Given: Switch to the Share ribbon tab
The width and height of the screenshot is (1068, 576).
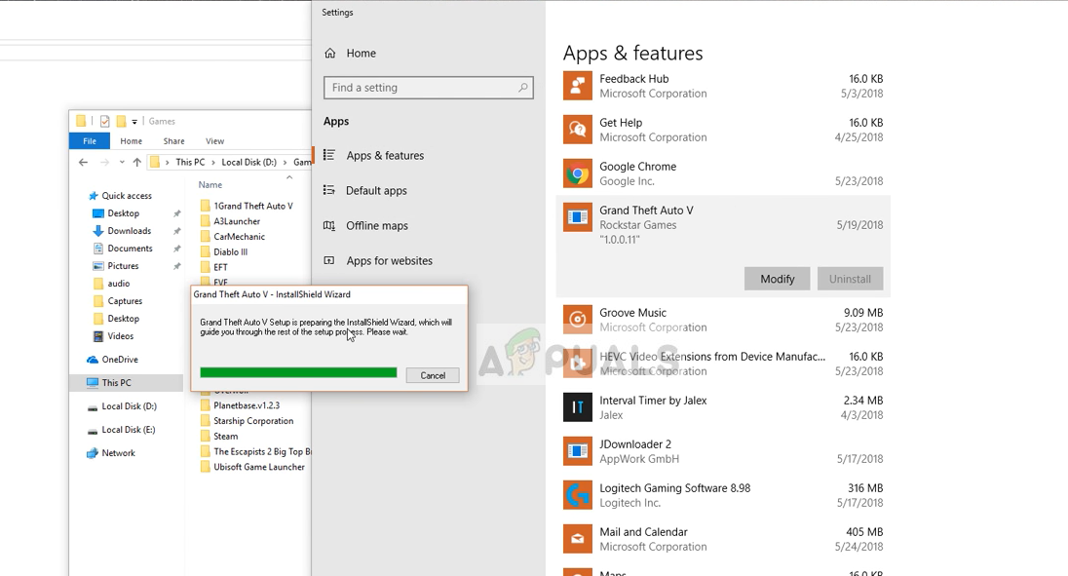Looking at the screenshot, I should 173,141.
